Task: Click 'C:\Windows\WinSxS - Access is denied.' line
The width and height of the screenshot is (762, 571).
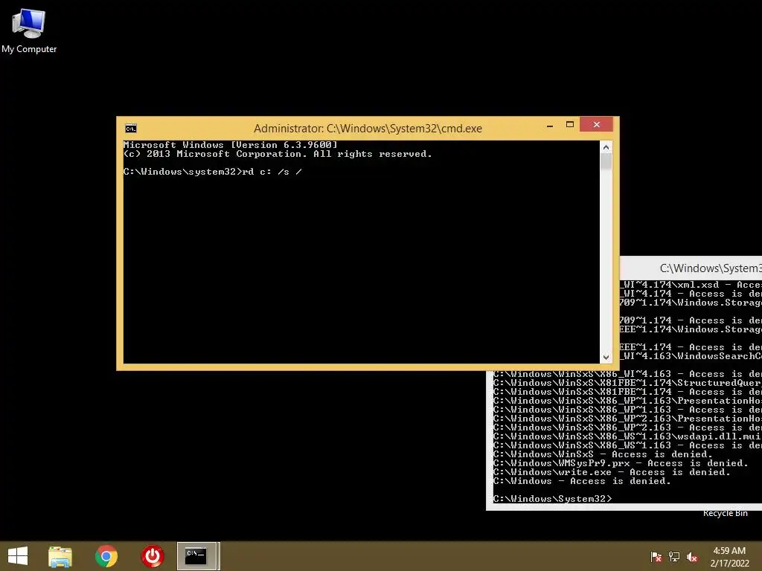Action: click(603, 454)
